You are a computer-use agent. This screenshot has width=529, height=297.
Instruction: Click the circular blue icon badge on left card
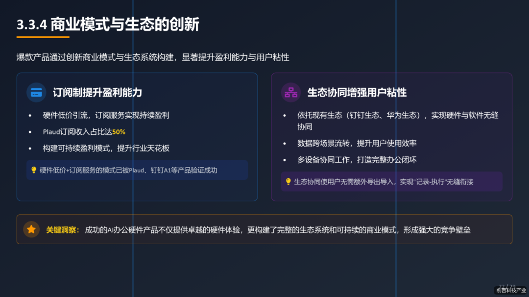pyautogui.click(x=36, y=92)
